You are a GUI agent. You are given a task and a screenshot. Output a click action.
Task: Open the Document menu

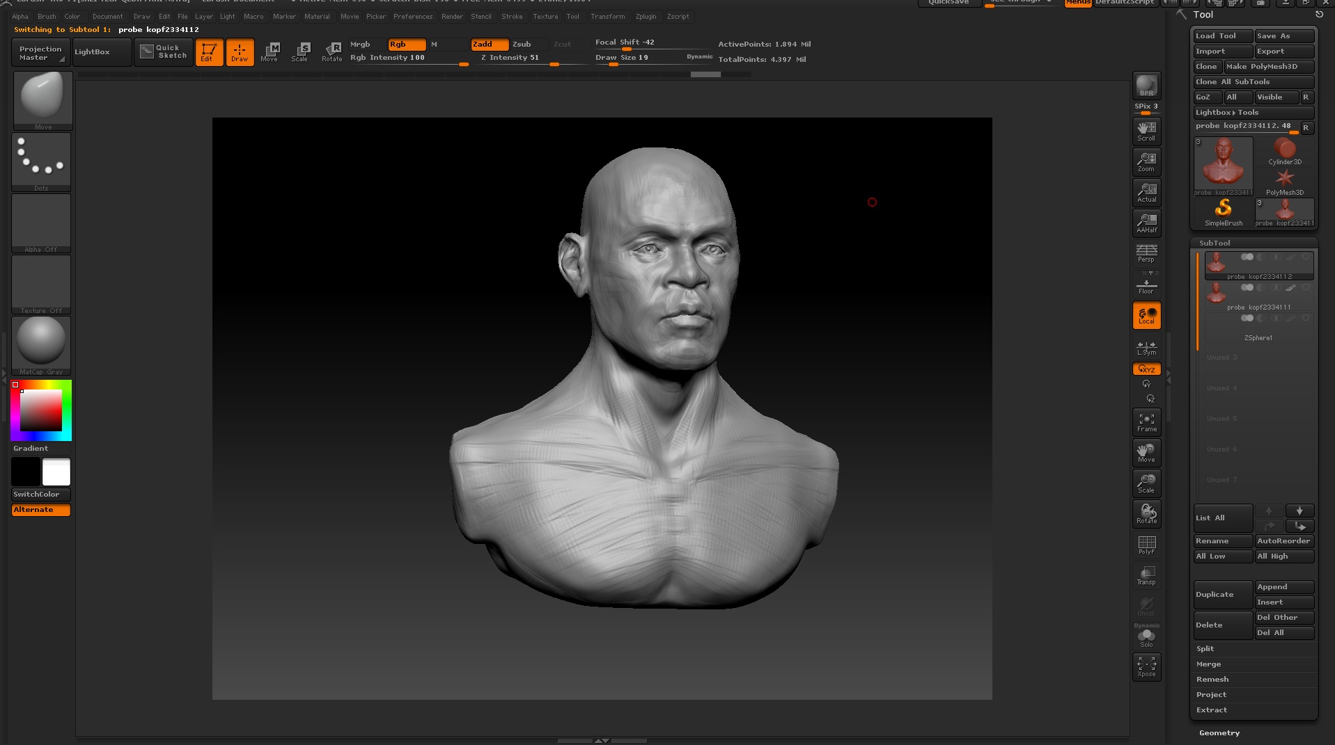[107, 16]
